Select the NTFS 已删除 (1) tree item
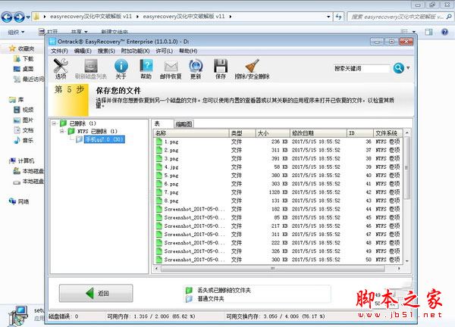The width and height of the screenshot is (455, 327). [x=97, y=131]
